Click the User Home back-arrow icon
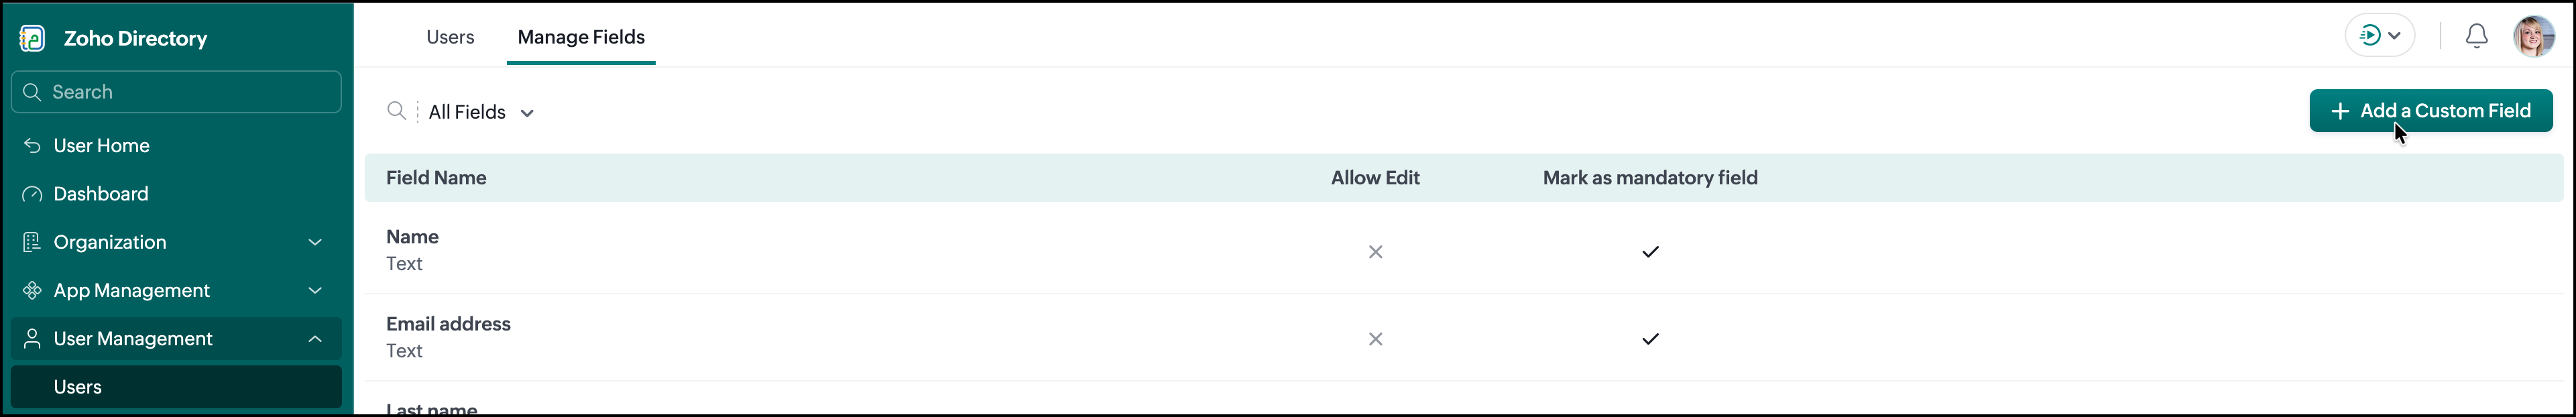Viewport: 2576px width, 417px height. pos(32,146)
